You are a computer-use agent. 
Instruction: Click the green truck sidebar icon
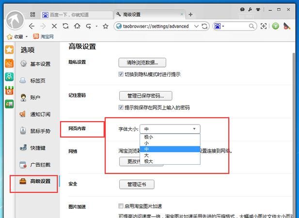pos(9,104)
